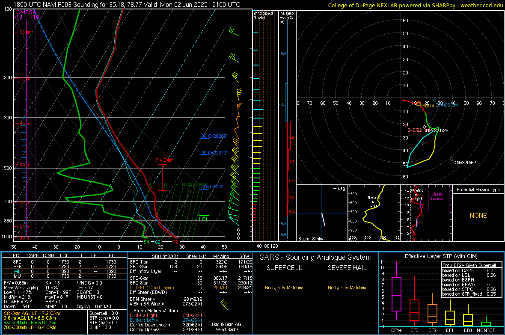This screenshot has width=505, height=335.
Task: Click the orange 'LCL-EL (Cloud Layer)' row label
Action: click(151, 288)
